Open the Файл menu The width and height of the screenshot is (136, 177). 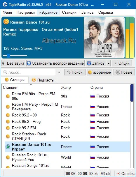(7, 12)
